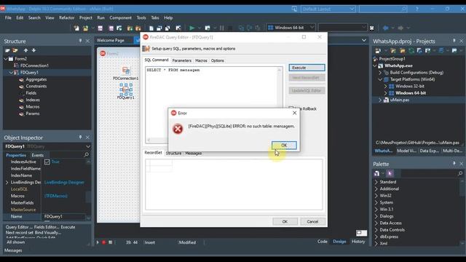Open the Run menu
Image resolution: width=466 pixels, height=262 pixels.
click(x=100, y=17)
